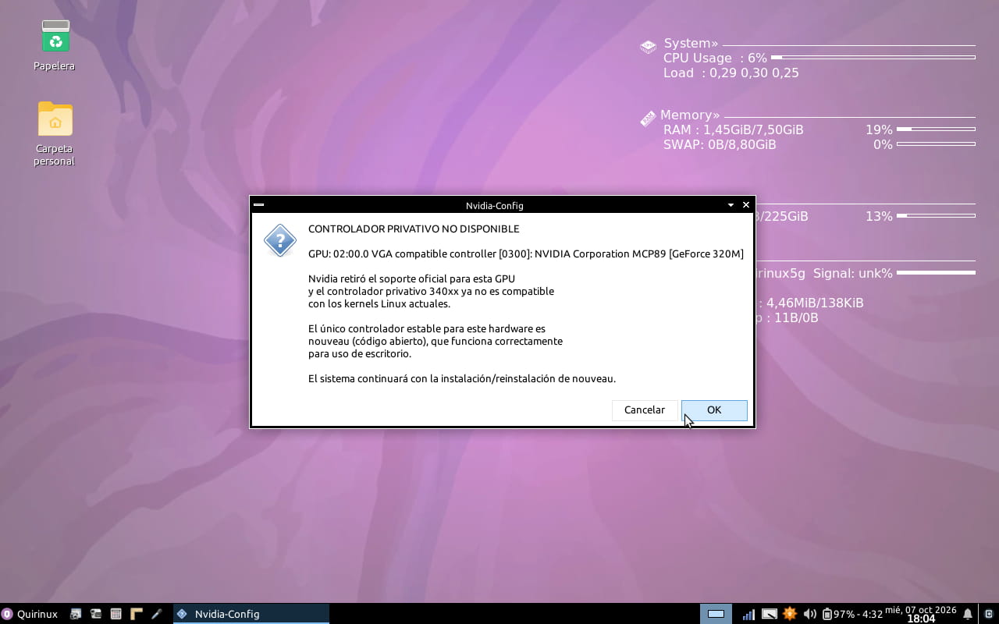Click Cancelar in Nvidia-Config dialog

(x=645, y=409)
